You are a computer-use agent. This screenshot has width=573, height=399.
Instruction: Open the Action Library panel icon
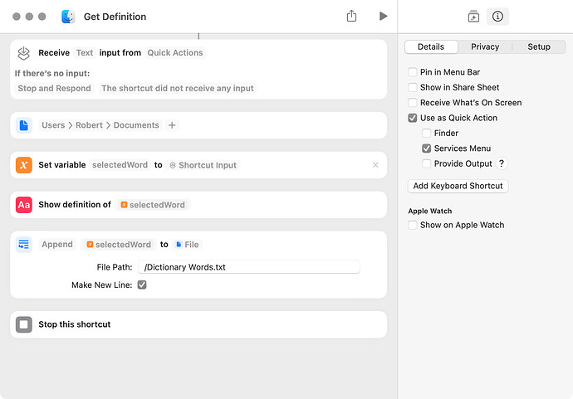tap(473, 17)
